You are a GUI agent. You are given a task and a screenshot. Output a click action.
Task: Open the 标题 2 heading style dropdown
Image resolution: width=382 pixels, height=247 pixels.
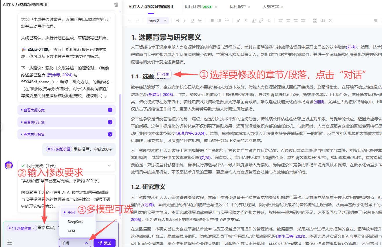(x=158, y=21)
